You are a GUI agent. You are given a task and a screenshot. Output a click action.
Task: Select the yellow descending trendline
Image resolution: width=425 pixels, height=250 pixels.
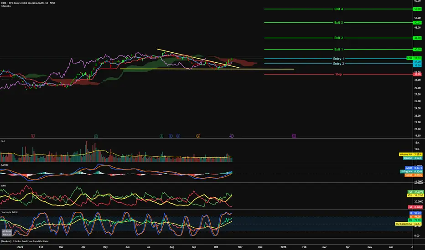[198, 58]
